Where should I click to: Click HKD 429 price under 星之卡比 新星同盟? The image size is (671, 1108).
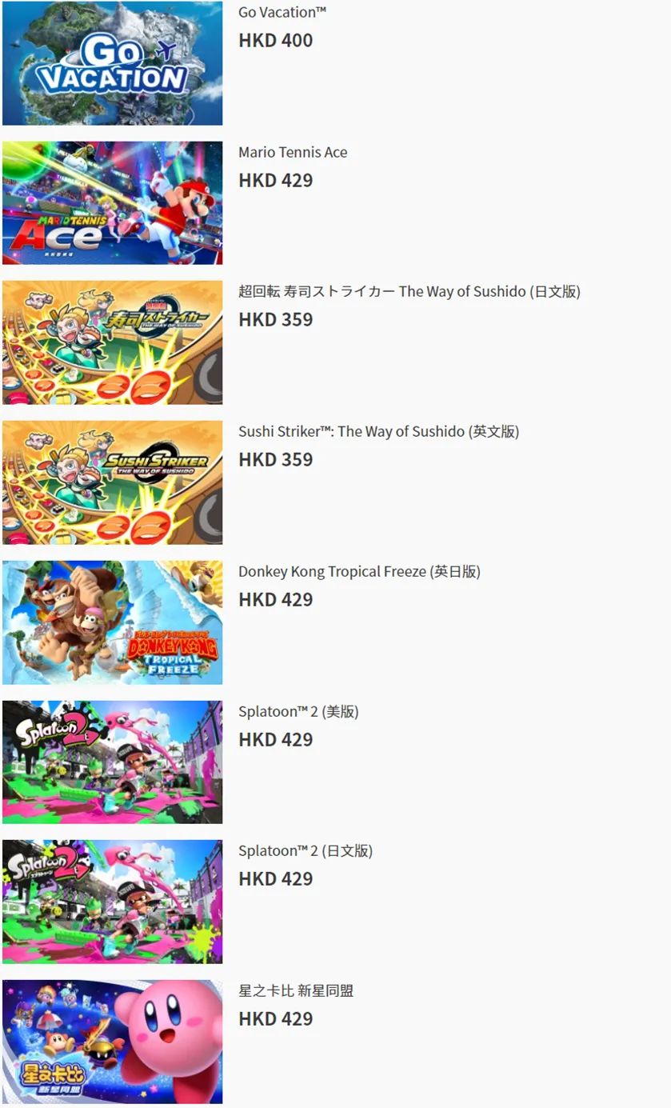pyautogui.click(x=276, y=1018)
